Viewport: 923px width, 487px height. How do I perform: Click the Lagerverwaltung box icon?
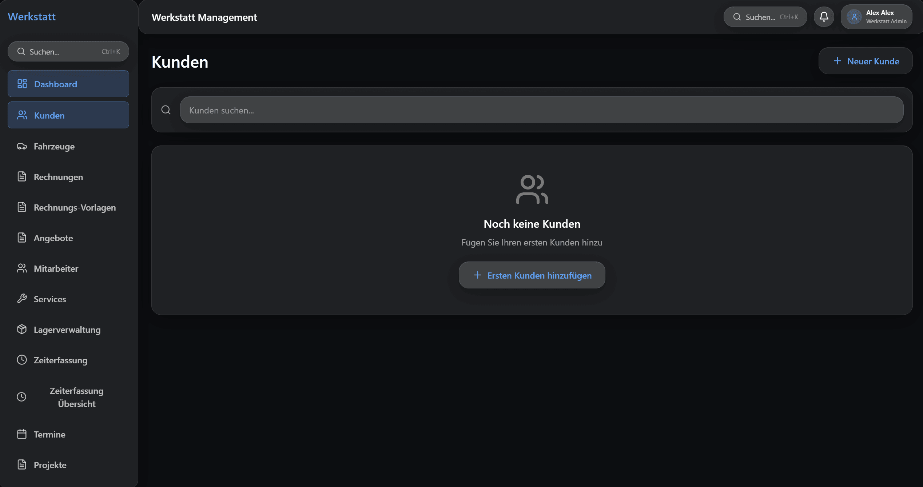click(22, 330)
